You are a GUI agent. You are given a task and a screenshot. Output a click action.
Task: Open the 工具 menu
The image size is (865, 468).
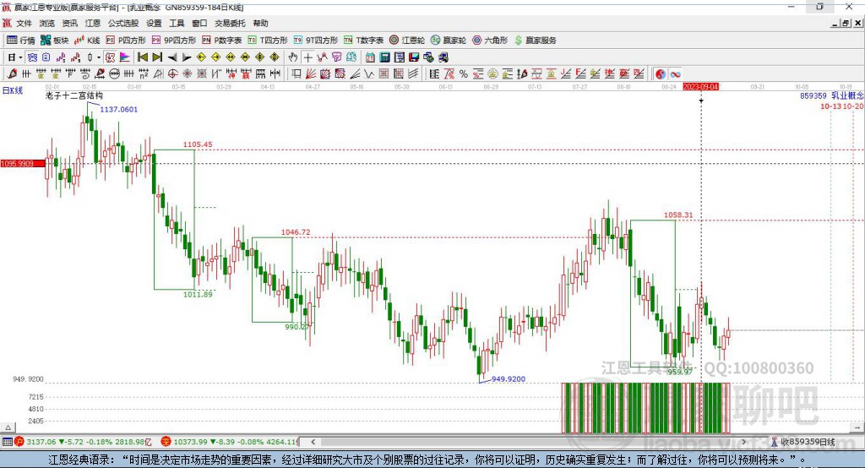177,23
